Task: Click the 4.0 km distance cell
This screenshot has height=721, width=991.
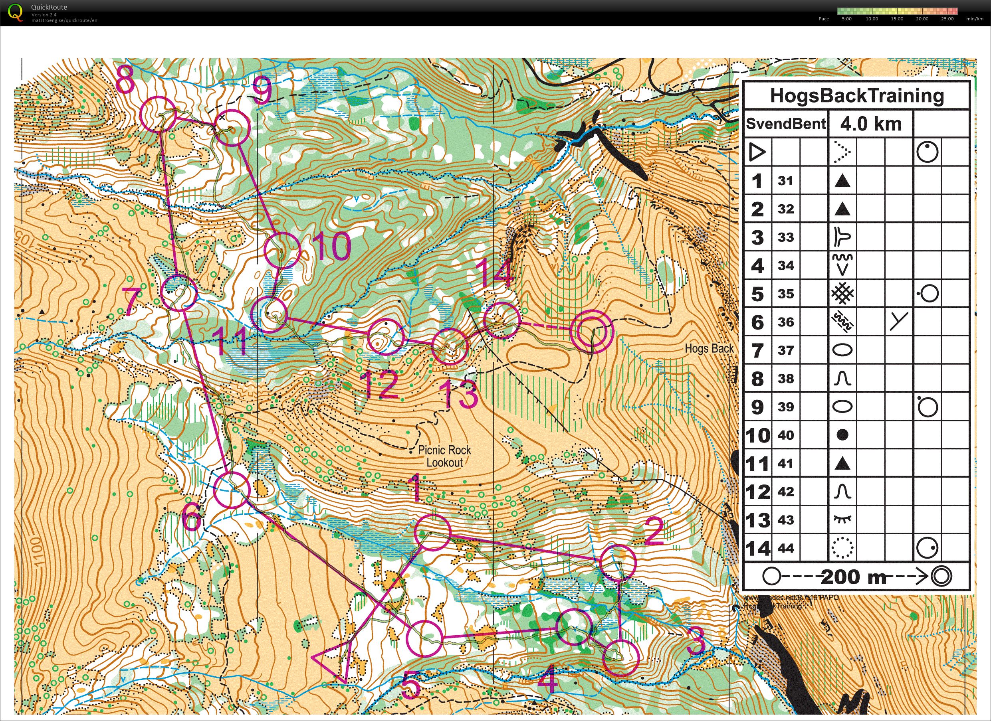Action: tap(871, 124)
